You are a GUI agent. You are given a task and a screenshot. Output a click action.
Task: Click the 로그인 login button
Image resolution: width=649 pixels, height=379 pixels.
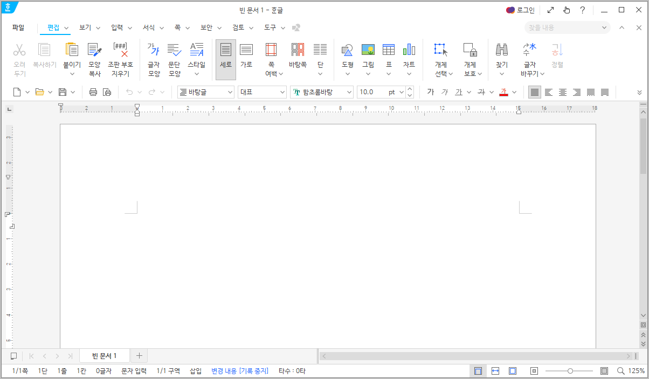(520, 10)
